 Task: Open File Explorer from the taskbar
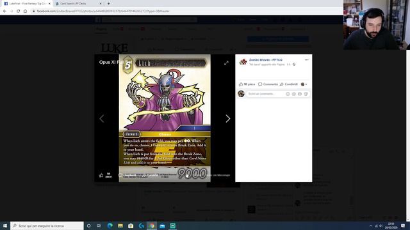pyautogui.click(x=120, y=226)
